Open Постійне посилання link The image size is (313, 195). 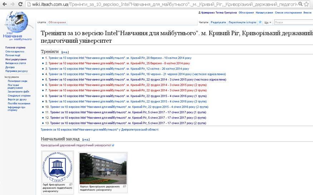click(x=19, y=103)
